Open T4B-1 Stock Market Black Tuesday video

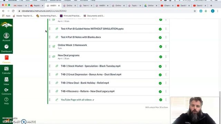pos(90,66)
